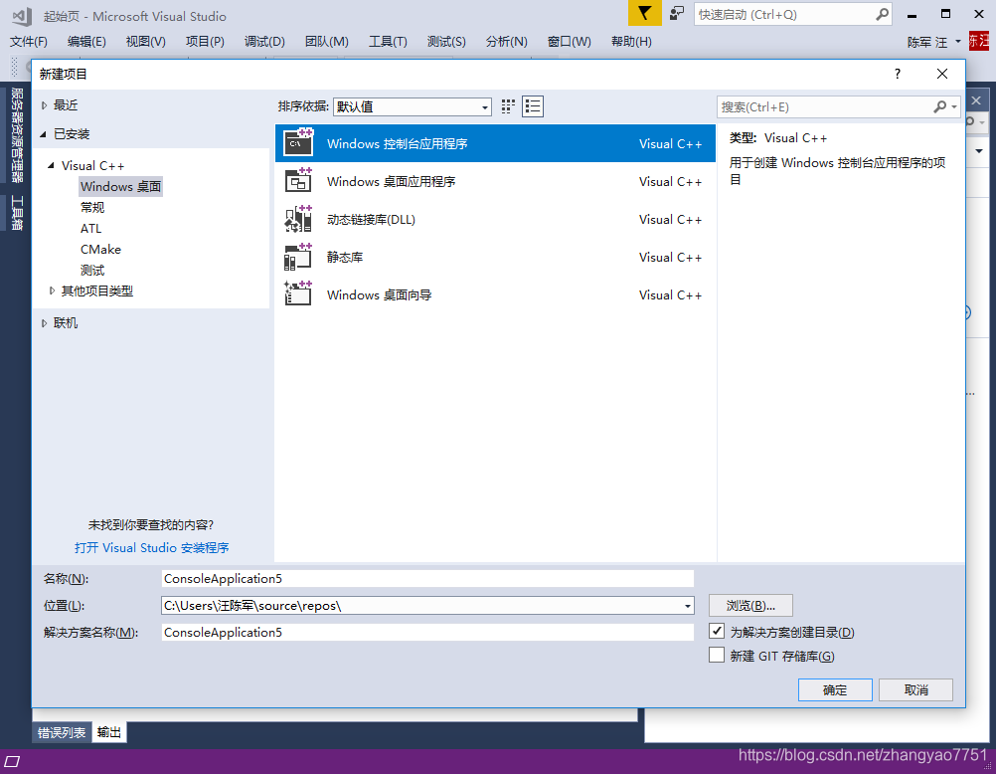Open the 测试(S) menu

[x=446, y=42]
